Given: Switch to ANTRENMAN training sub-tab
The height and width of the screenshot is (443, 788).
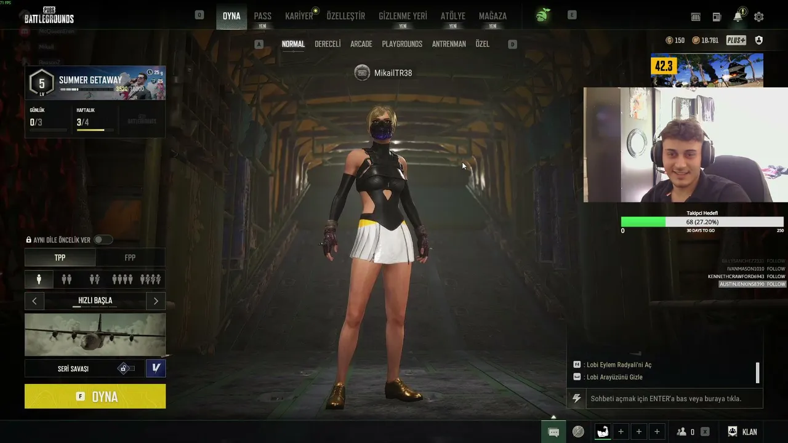Looking at the screenshot, I should 449,44.
